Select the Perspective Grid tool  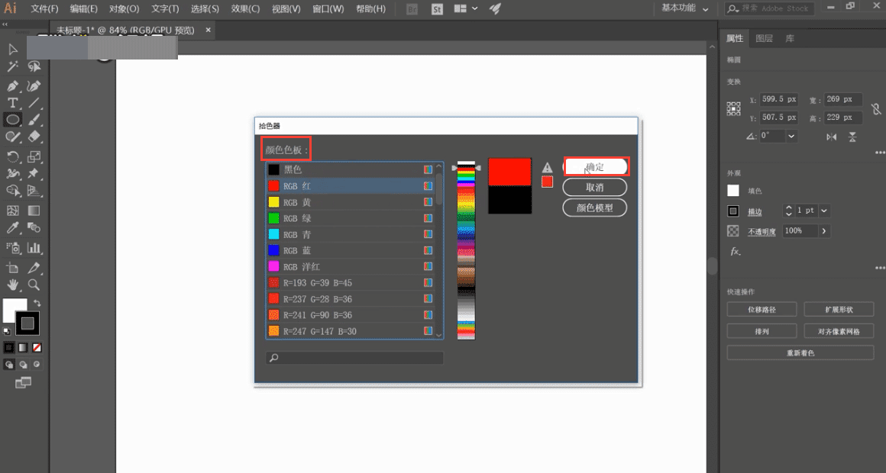(x=34, y=190)
